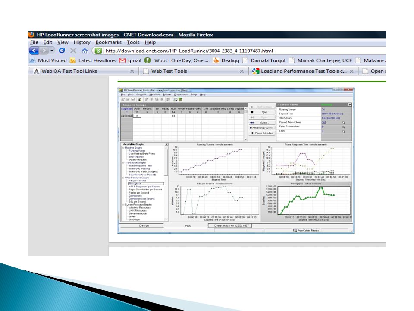The image size is (414, 311).
Task: Click the Passed Transactions magnifier icon
Action: (x=344, y=123)
